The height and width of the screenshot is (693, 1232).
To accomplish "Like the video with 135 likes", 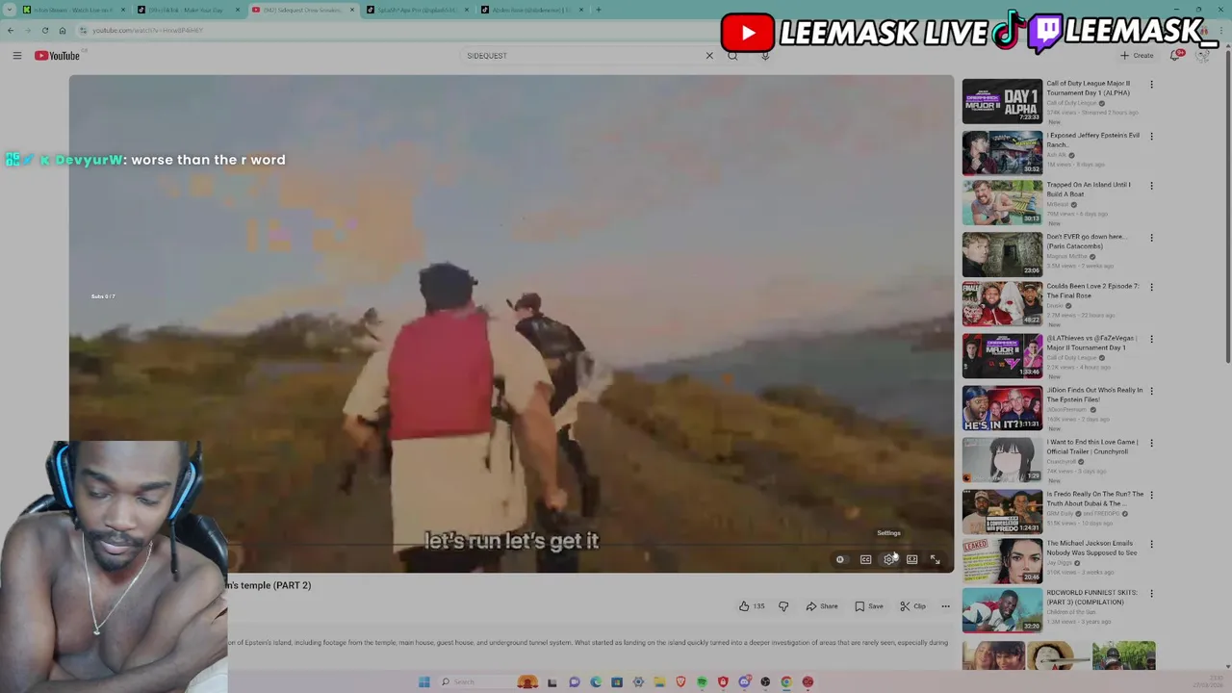I will (752, 606).
